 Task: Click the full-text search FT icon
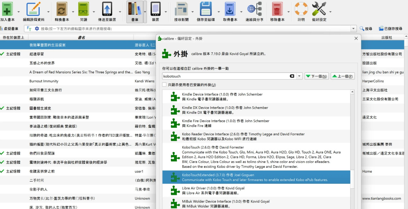tap(29, 28)
